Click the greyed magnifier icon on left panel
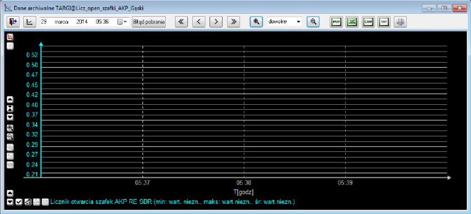The image size is (471, 214). click(x=10, y=147)
